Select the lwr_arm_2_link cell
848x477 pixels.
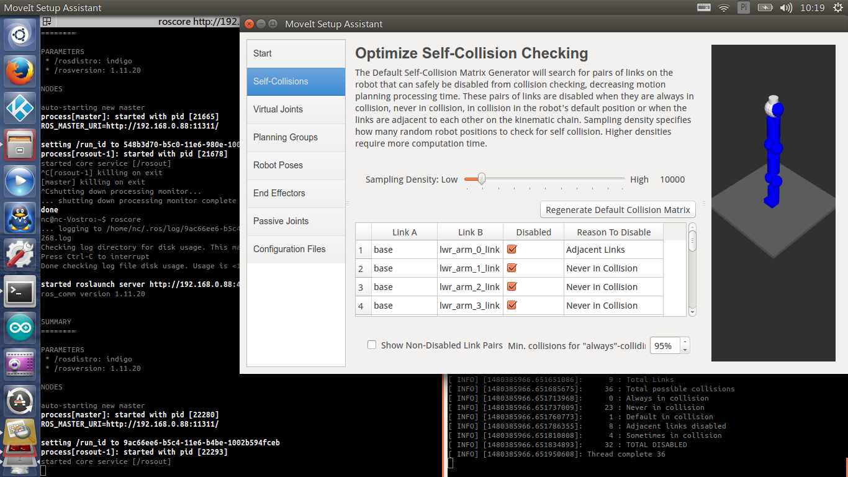click(471, 287)
